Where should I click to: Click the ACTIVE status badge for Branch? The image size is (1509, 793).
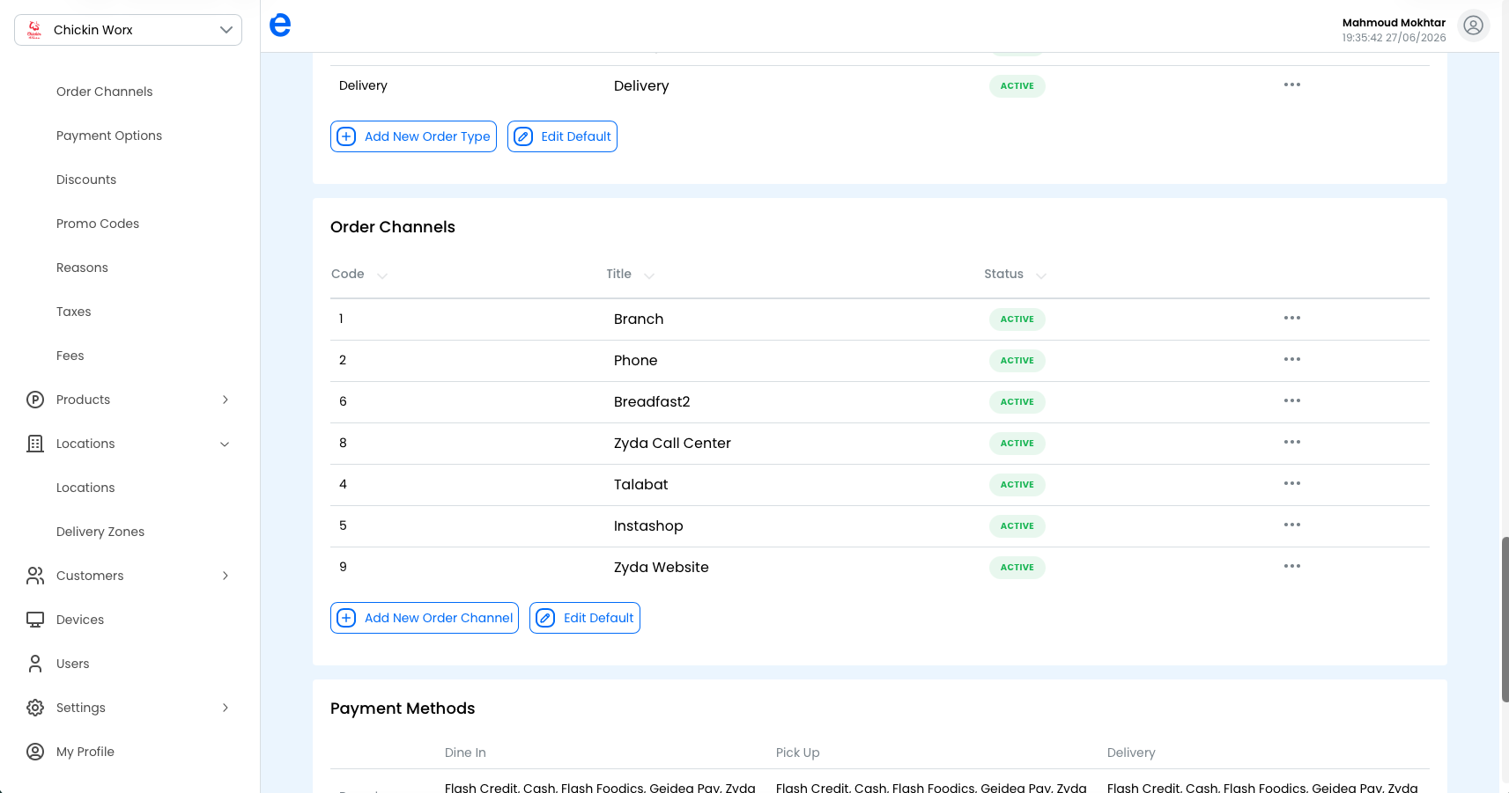[x=1017, y=319]
